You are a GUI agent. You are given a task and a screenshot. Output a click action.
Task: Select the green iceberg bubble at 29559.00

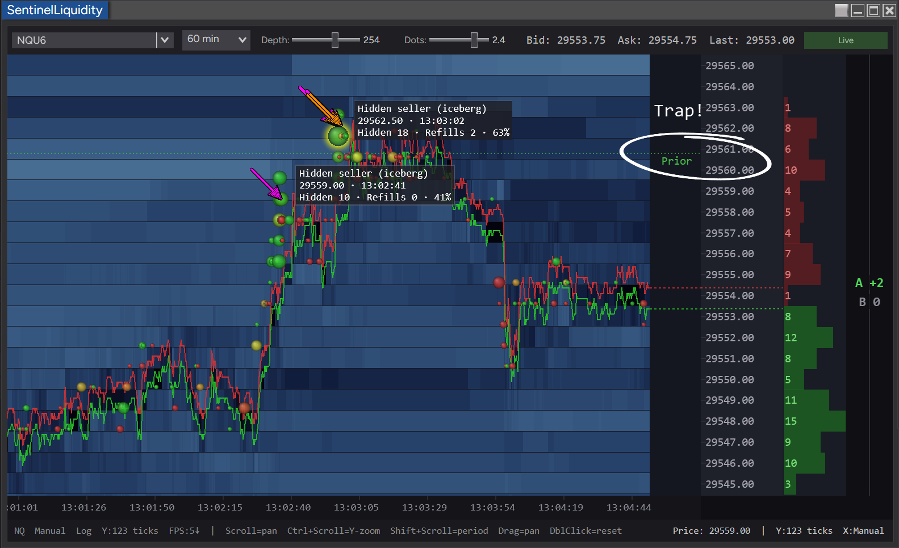(x=281, y=199)
